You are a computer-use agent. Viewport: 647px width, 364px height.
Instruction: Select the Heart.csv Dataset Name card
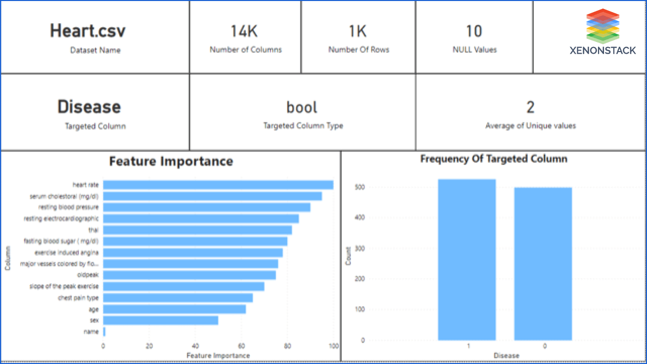coord(95,37)
